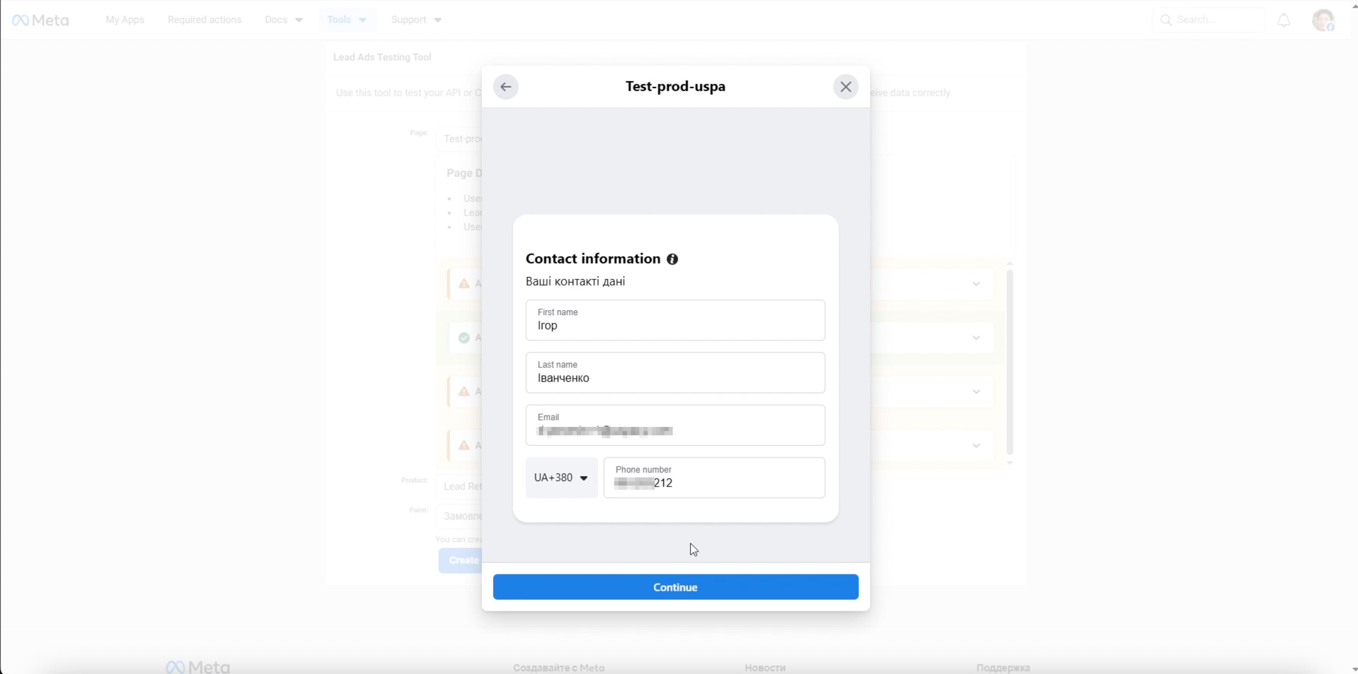Open the notifications bell
1358x674 pixels.
click(x=1284, y=20)
